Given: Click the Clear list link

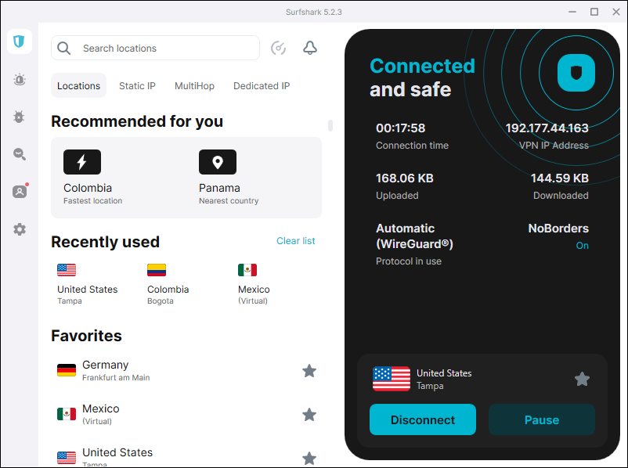Looking at the screenshot, I should click(x=295, y=240).
